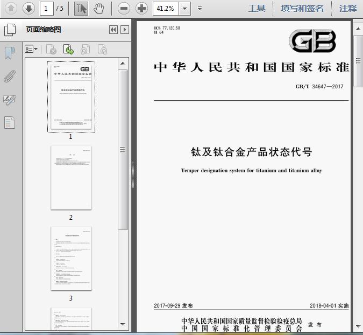
Task: Collapse the 页面缩略图 panel with double-arrow
Action: coord(113,30)
